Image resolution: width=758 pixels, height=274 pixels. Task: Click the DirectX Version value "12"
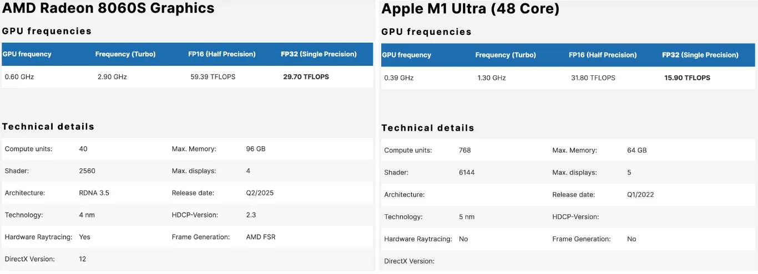coord(83,259)
